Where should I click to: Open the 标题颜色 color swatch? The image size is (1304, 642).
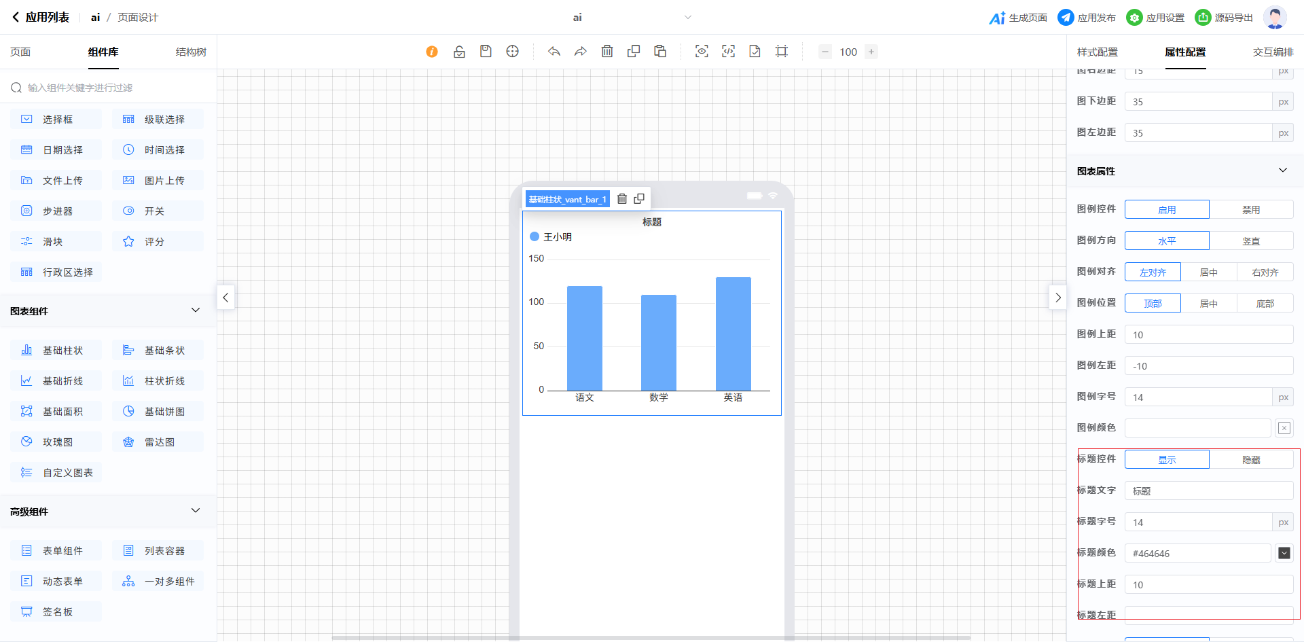pos(1284,553)
